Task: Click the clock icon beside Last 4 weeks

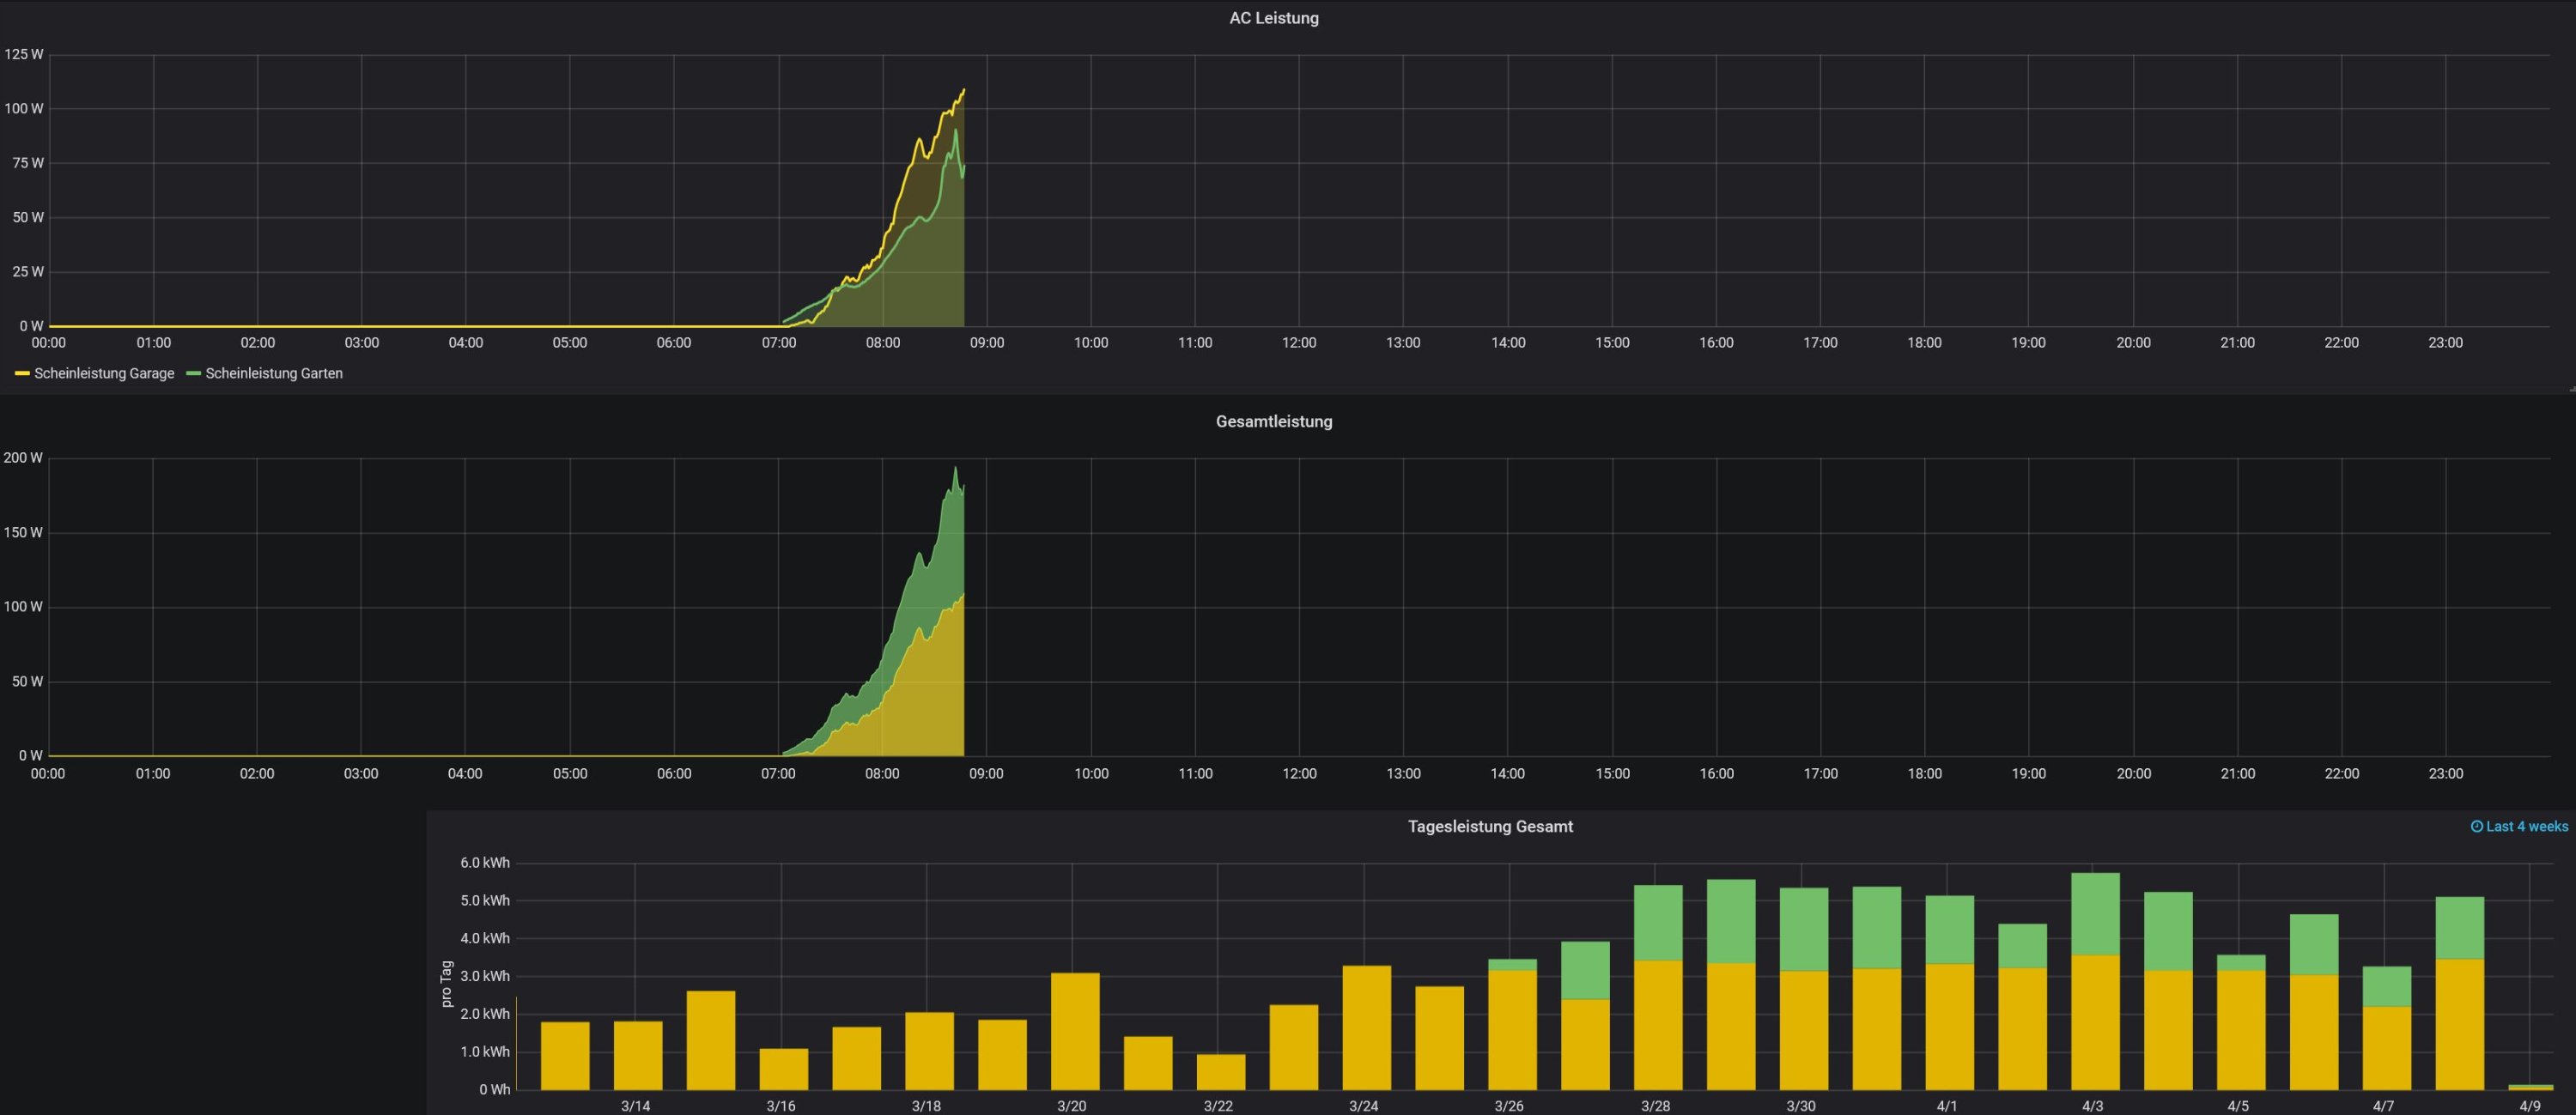Action: [2477, 827]
